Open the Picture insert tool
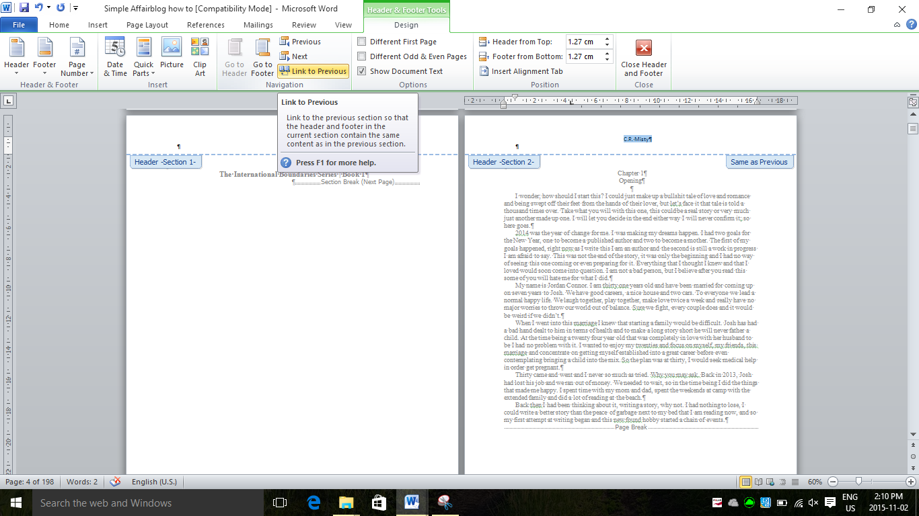919x516 pixels. (x=172, y=57)
